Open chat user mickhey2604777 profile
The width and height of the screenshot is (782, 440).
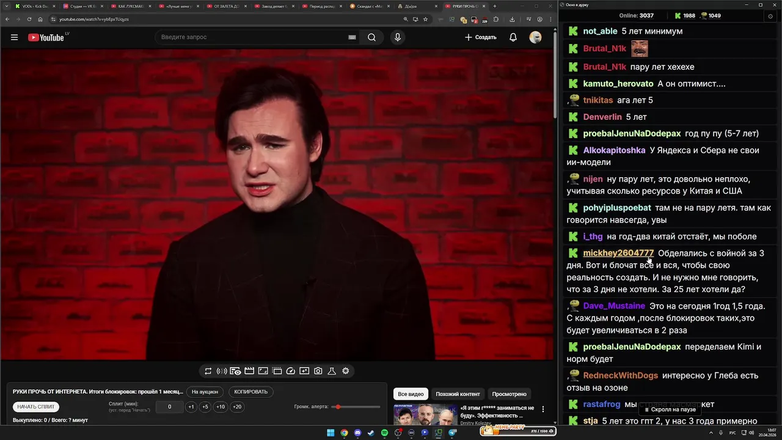(x=618, y=253)
